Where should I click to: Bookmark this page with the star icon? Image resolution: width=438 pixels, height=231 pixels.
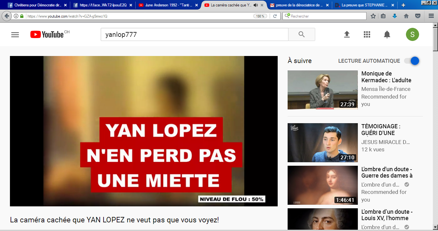[x=373, y=16]
